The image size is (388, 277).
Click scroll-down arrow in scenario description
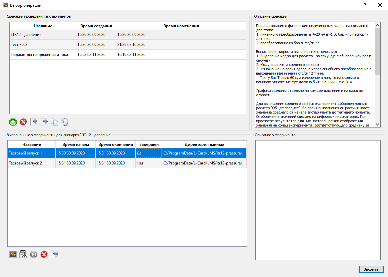click(x=377, y=125)
